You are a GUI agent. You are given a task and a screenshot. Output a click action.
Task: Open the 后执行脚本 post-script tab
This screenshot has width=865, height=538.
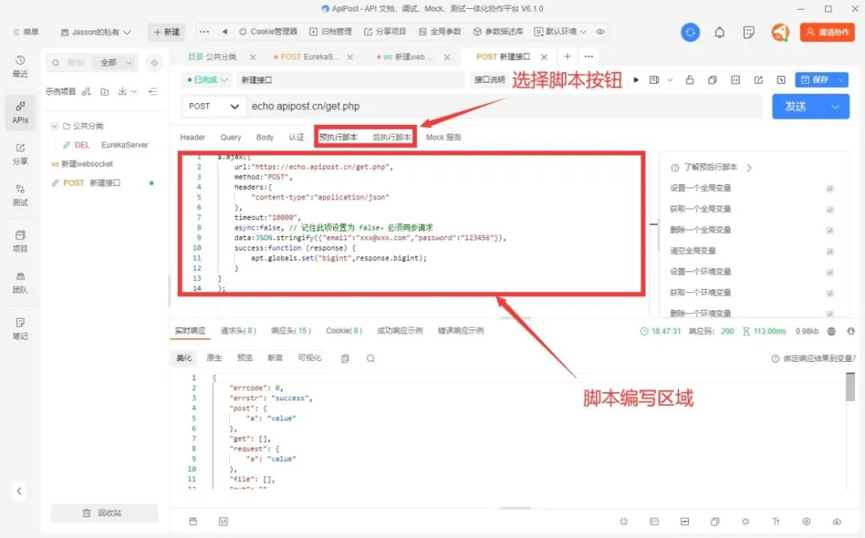click(x=392, y=137)
